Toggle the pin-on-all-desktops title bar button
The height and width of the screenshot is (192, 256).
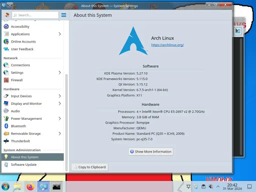(10, 5)
